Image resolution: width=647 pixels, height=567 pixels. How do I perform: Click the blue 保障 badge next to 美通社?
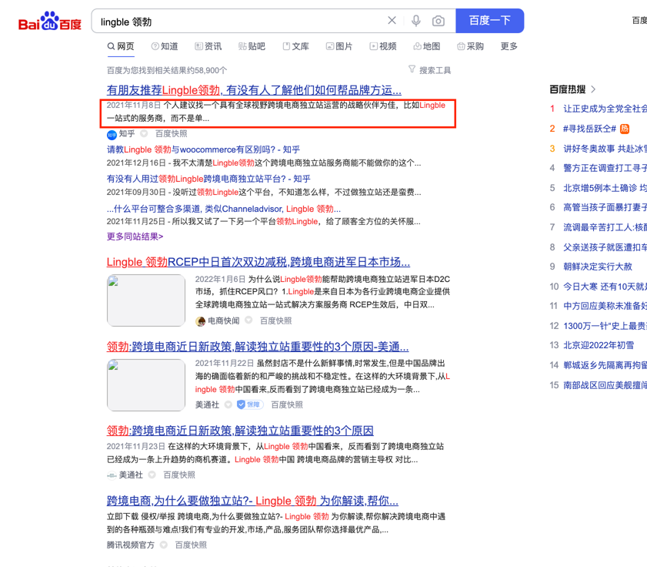[x=248, y=404]
